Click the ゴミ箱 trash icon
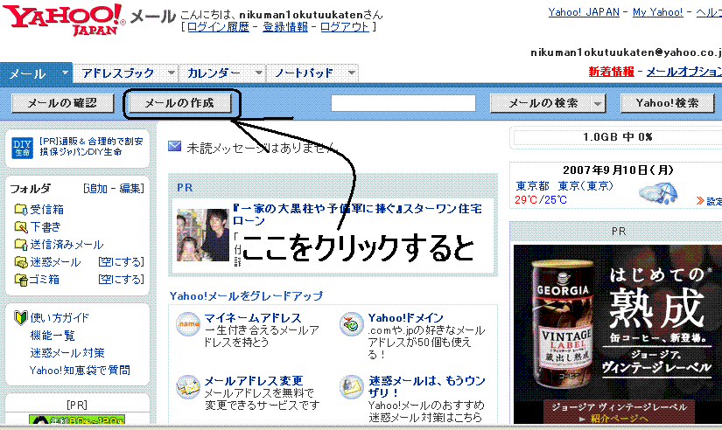The image size is (722, 430). (x=21, y=279)
